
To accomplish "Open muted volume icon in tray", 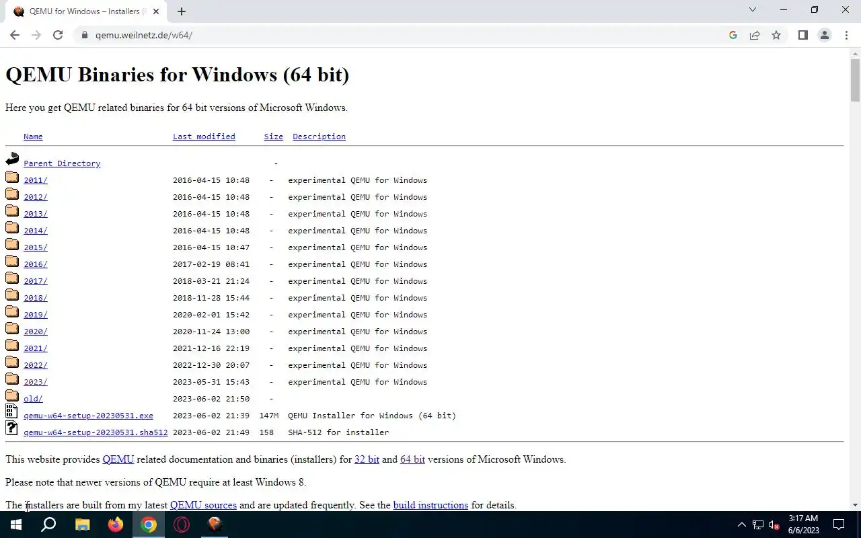I will tap(774, 525).
